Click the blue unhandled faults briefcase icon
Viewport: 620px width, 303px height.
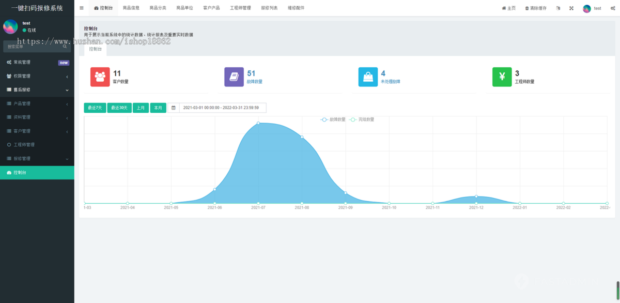[368, 78]
